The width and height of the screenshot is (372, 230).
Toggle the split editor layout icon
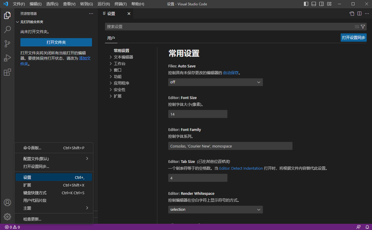pos(359,14)
